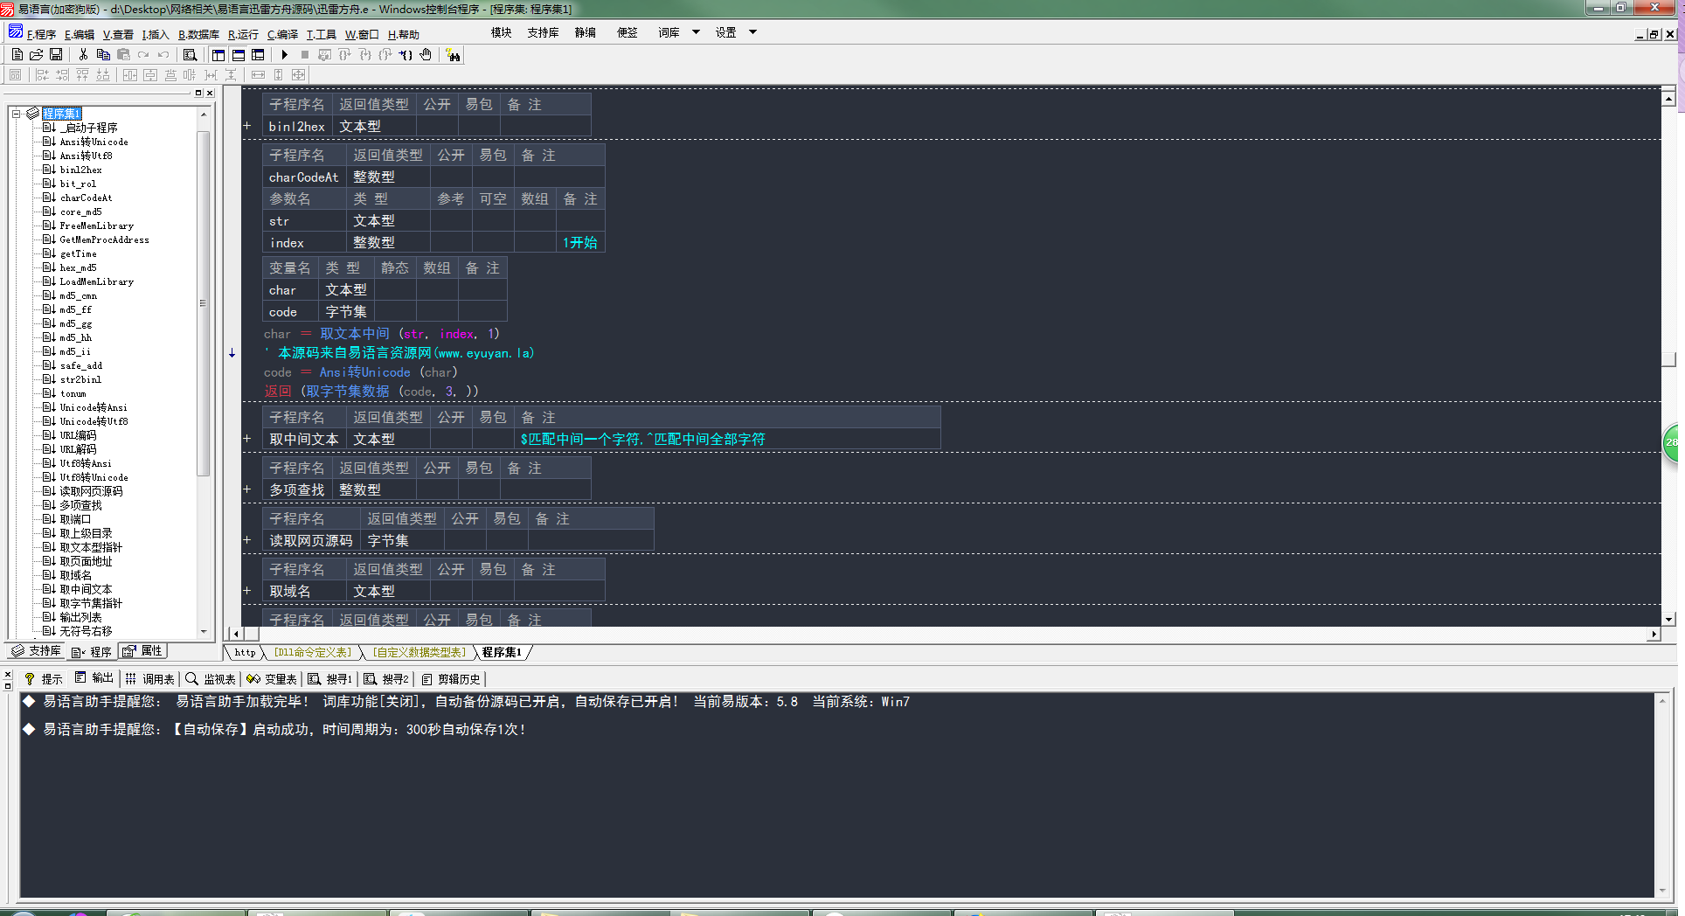Click the Save disk icon
This screenshot has height=916, width=1685.
pos(56,55)
